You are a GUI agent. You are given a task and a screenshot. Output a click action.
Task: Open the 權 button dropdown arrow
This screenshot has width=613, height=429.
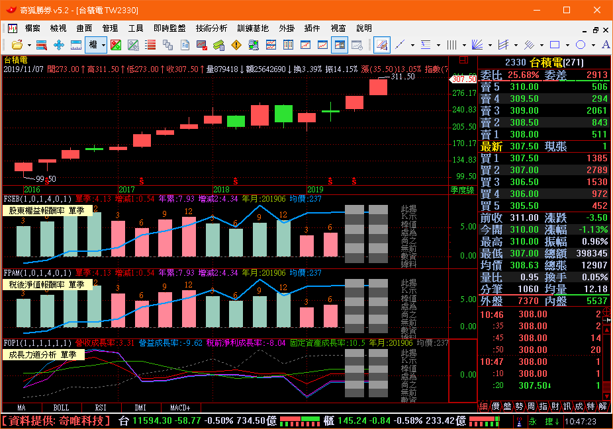[103, 46]
